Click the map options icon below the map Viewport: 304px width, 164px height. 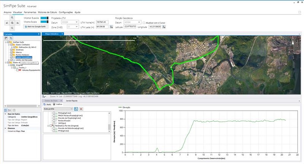pyautogui.click(x=44, y=96)
